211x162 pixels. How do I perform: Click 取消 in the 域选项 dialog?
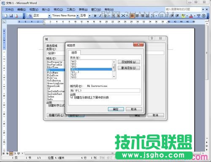134,109
